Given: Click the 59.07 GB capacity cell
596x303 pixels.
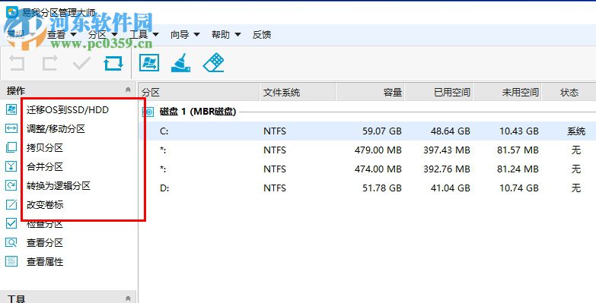Looking at the screenshot, I should (381, 131).
